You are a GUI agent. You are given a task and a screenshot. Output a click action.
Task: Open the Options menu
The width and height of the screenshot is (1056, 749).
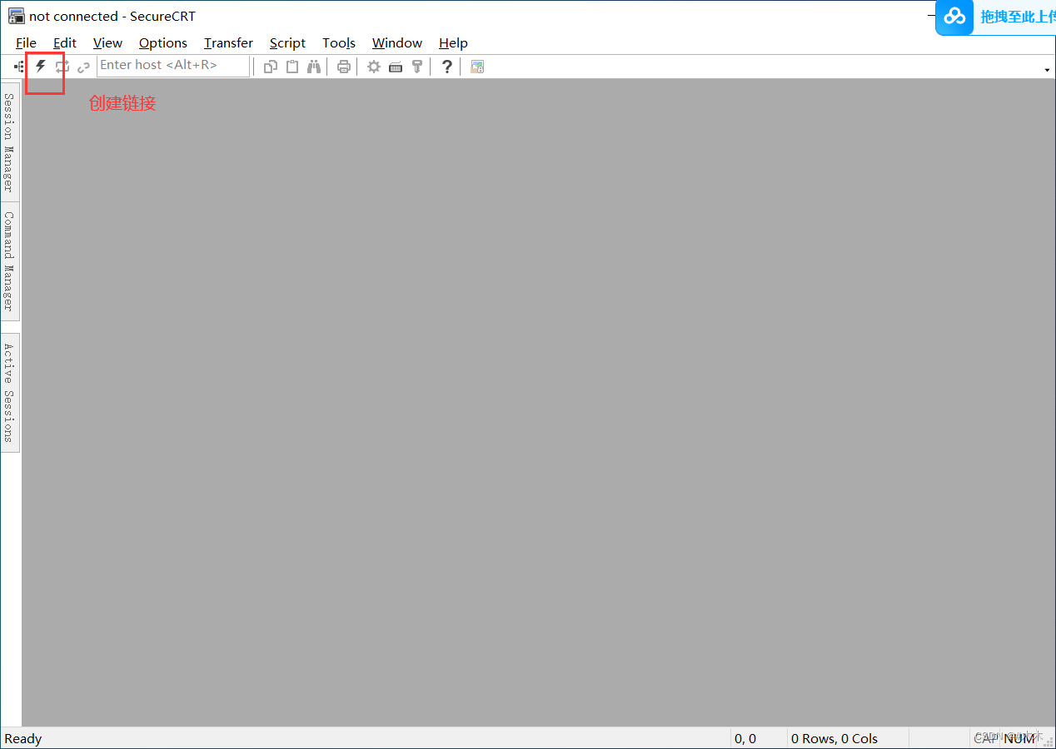click(x=163, y=43)
